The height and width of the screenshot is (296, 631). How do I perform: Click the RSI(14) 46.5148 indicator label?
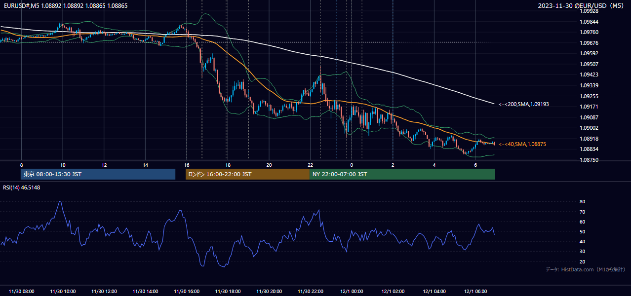pos(22,187)
